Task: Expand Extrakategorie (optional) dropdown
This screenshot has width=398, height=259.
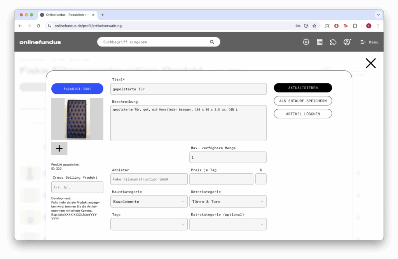Action: coord(228,224)
